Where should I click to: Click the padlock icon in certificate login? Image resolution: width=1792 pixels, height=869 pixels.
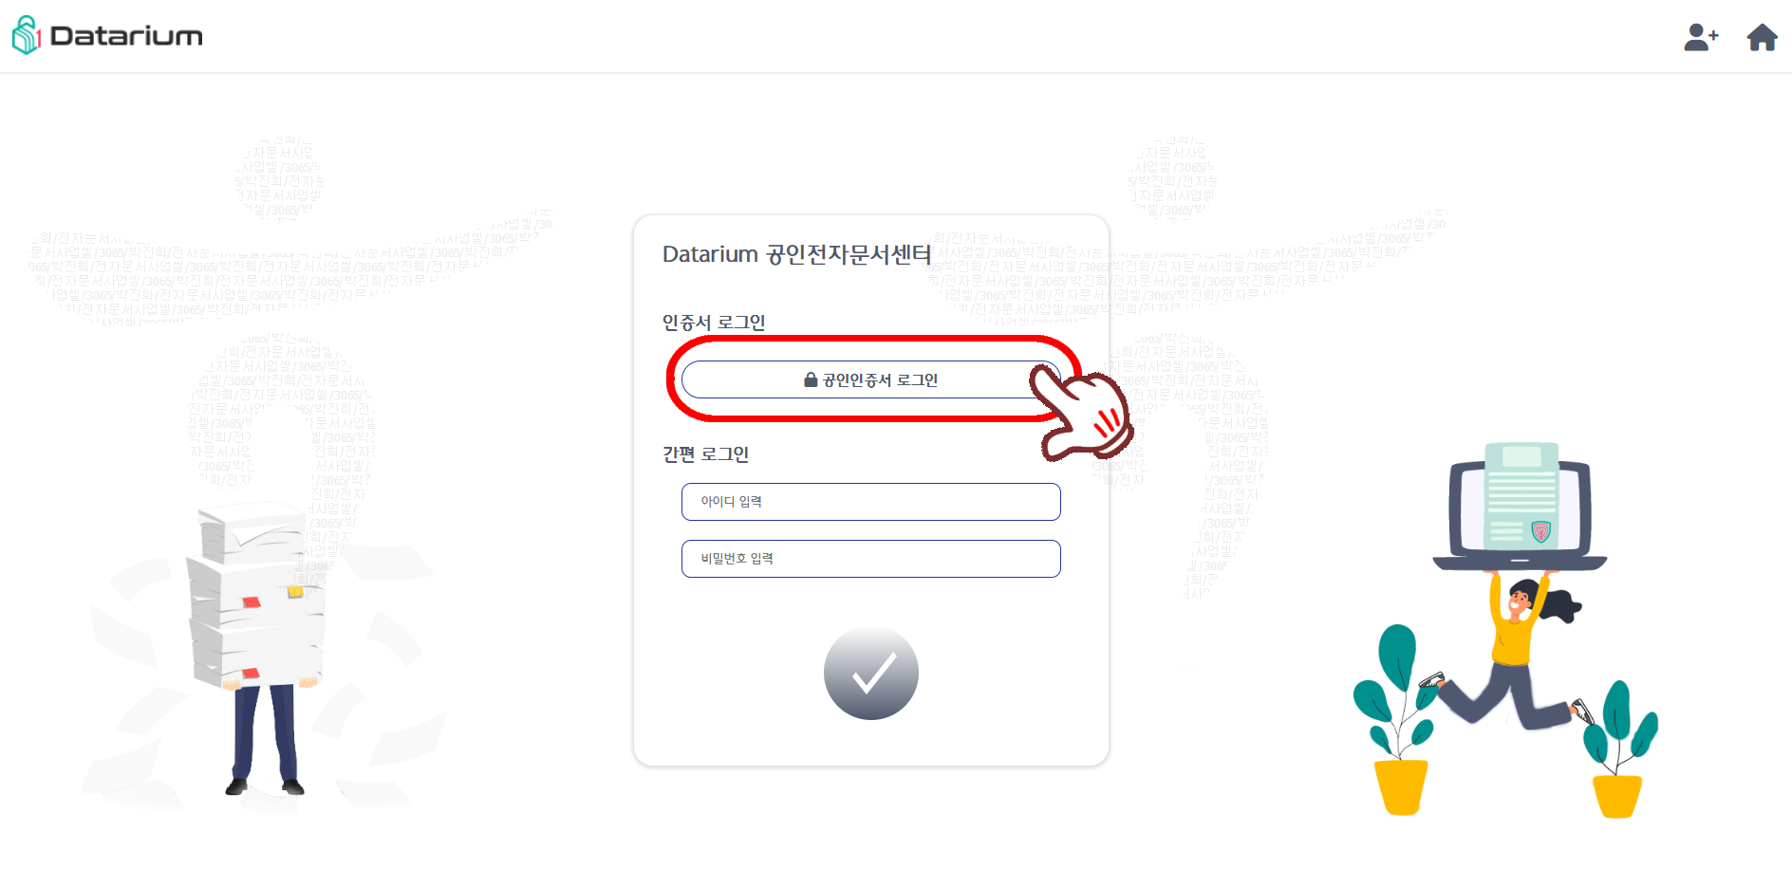pyautogui.click(x=811, y=379)
